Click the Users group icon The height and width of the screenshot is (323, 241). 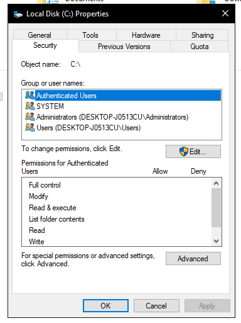30,127
